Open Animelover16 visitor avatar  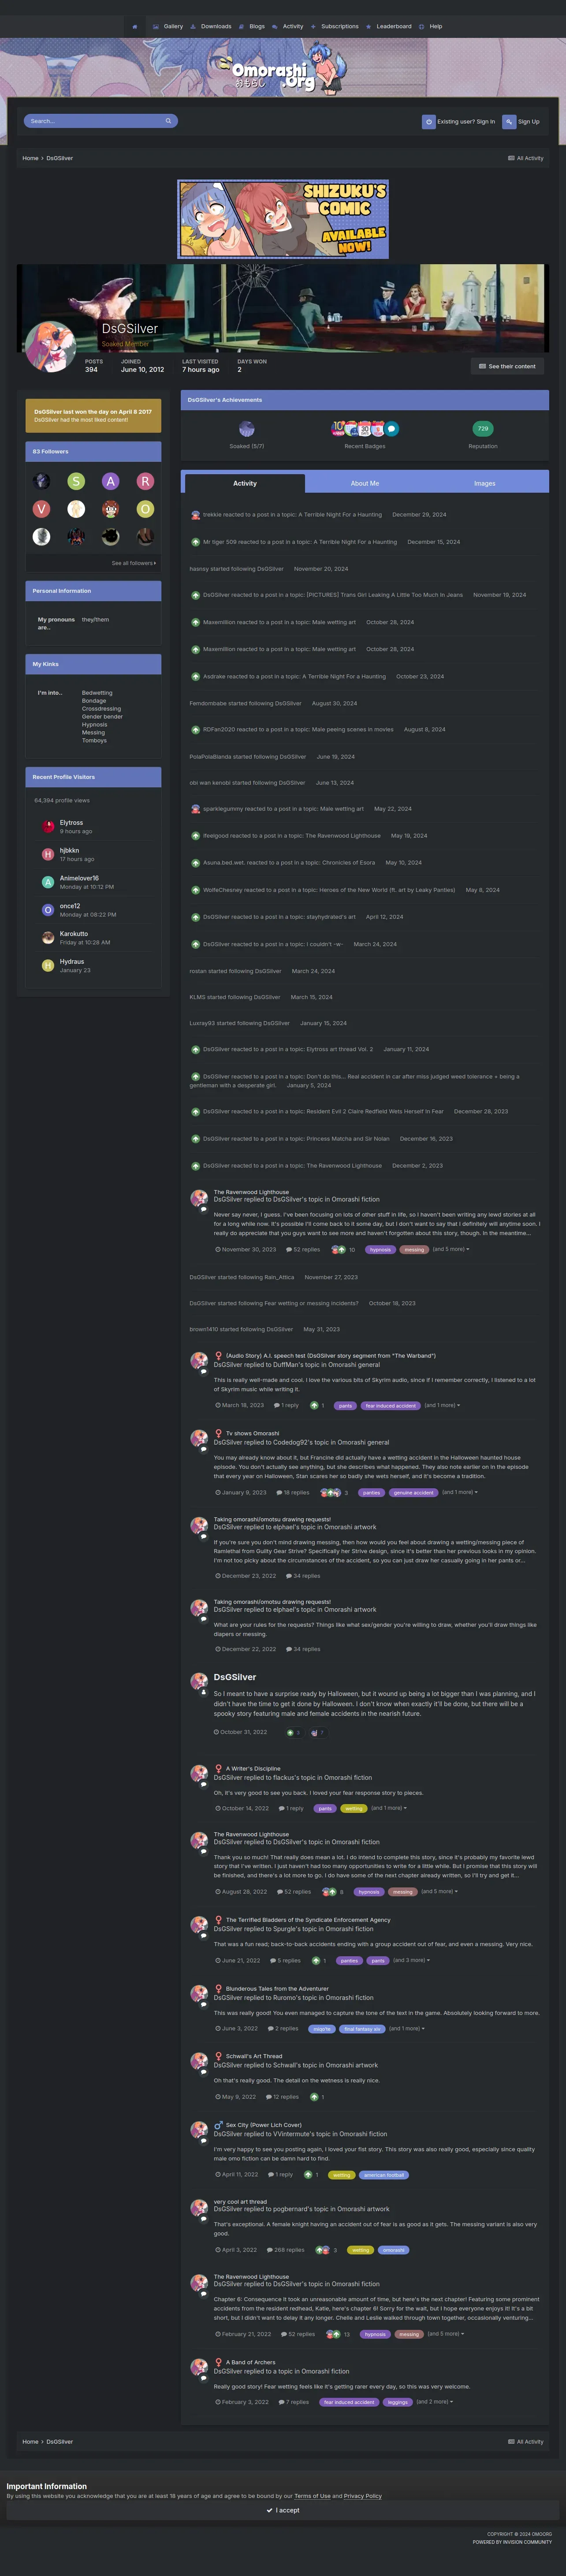coord(47,882)
